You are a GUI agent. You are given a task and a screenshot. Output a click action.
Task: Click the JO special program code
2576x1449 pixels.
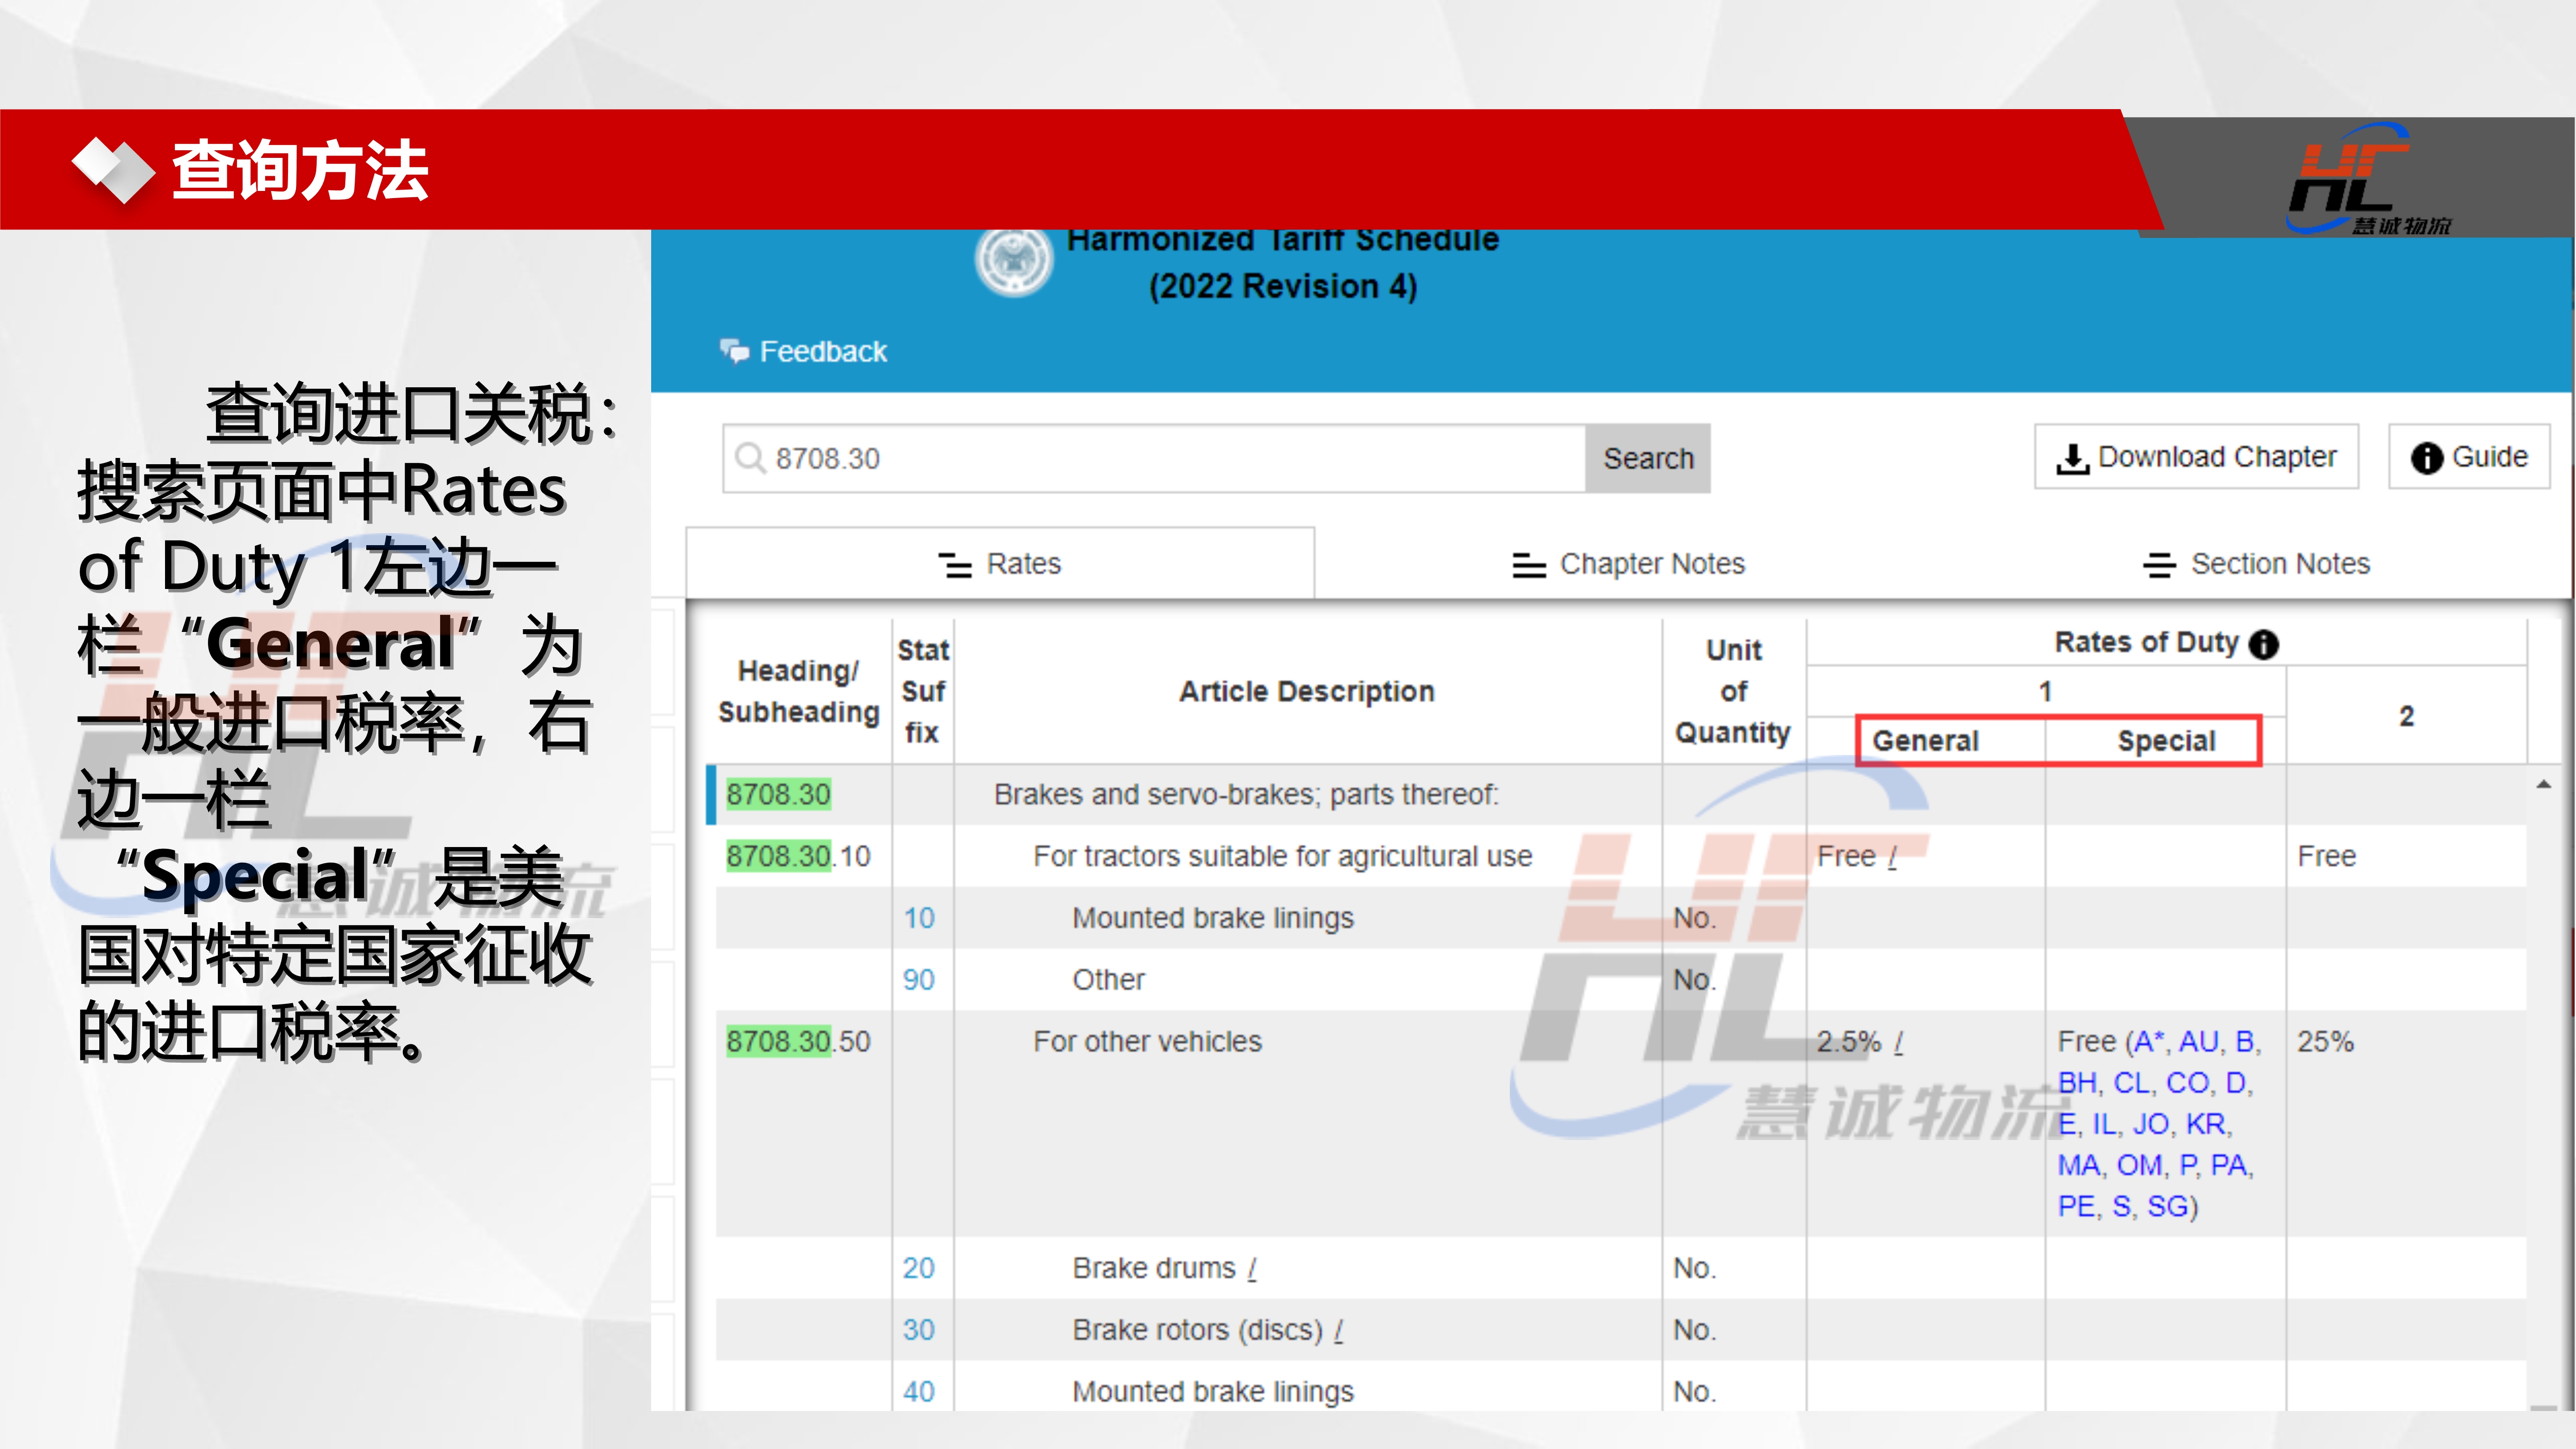pyautogui.click(x=2151, y=1124)
